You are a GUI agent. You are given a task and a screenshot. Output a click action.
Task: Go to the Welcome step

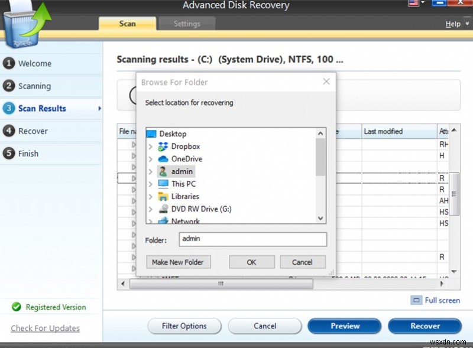(x=35, y=64)
